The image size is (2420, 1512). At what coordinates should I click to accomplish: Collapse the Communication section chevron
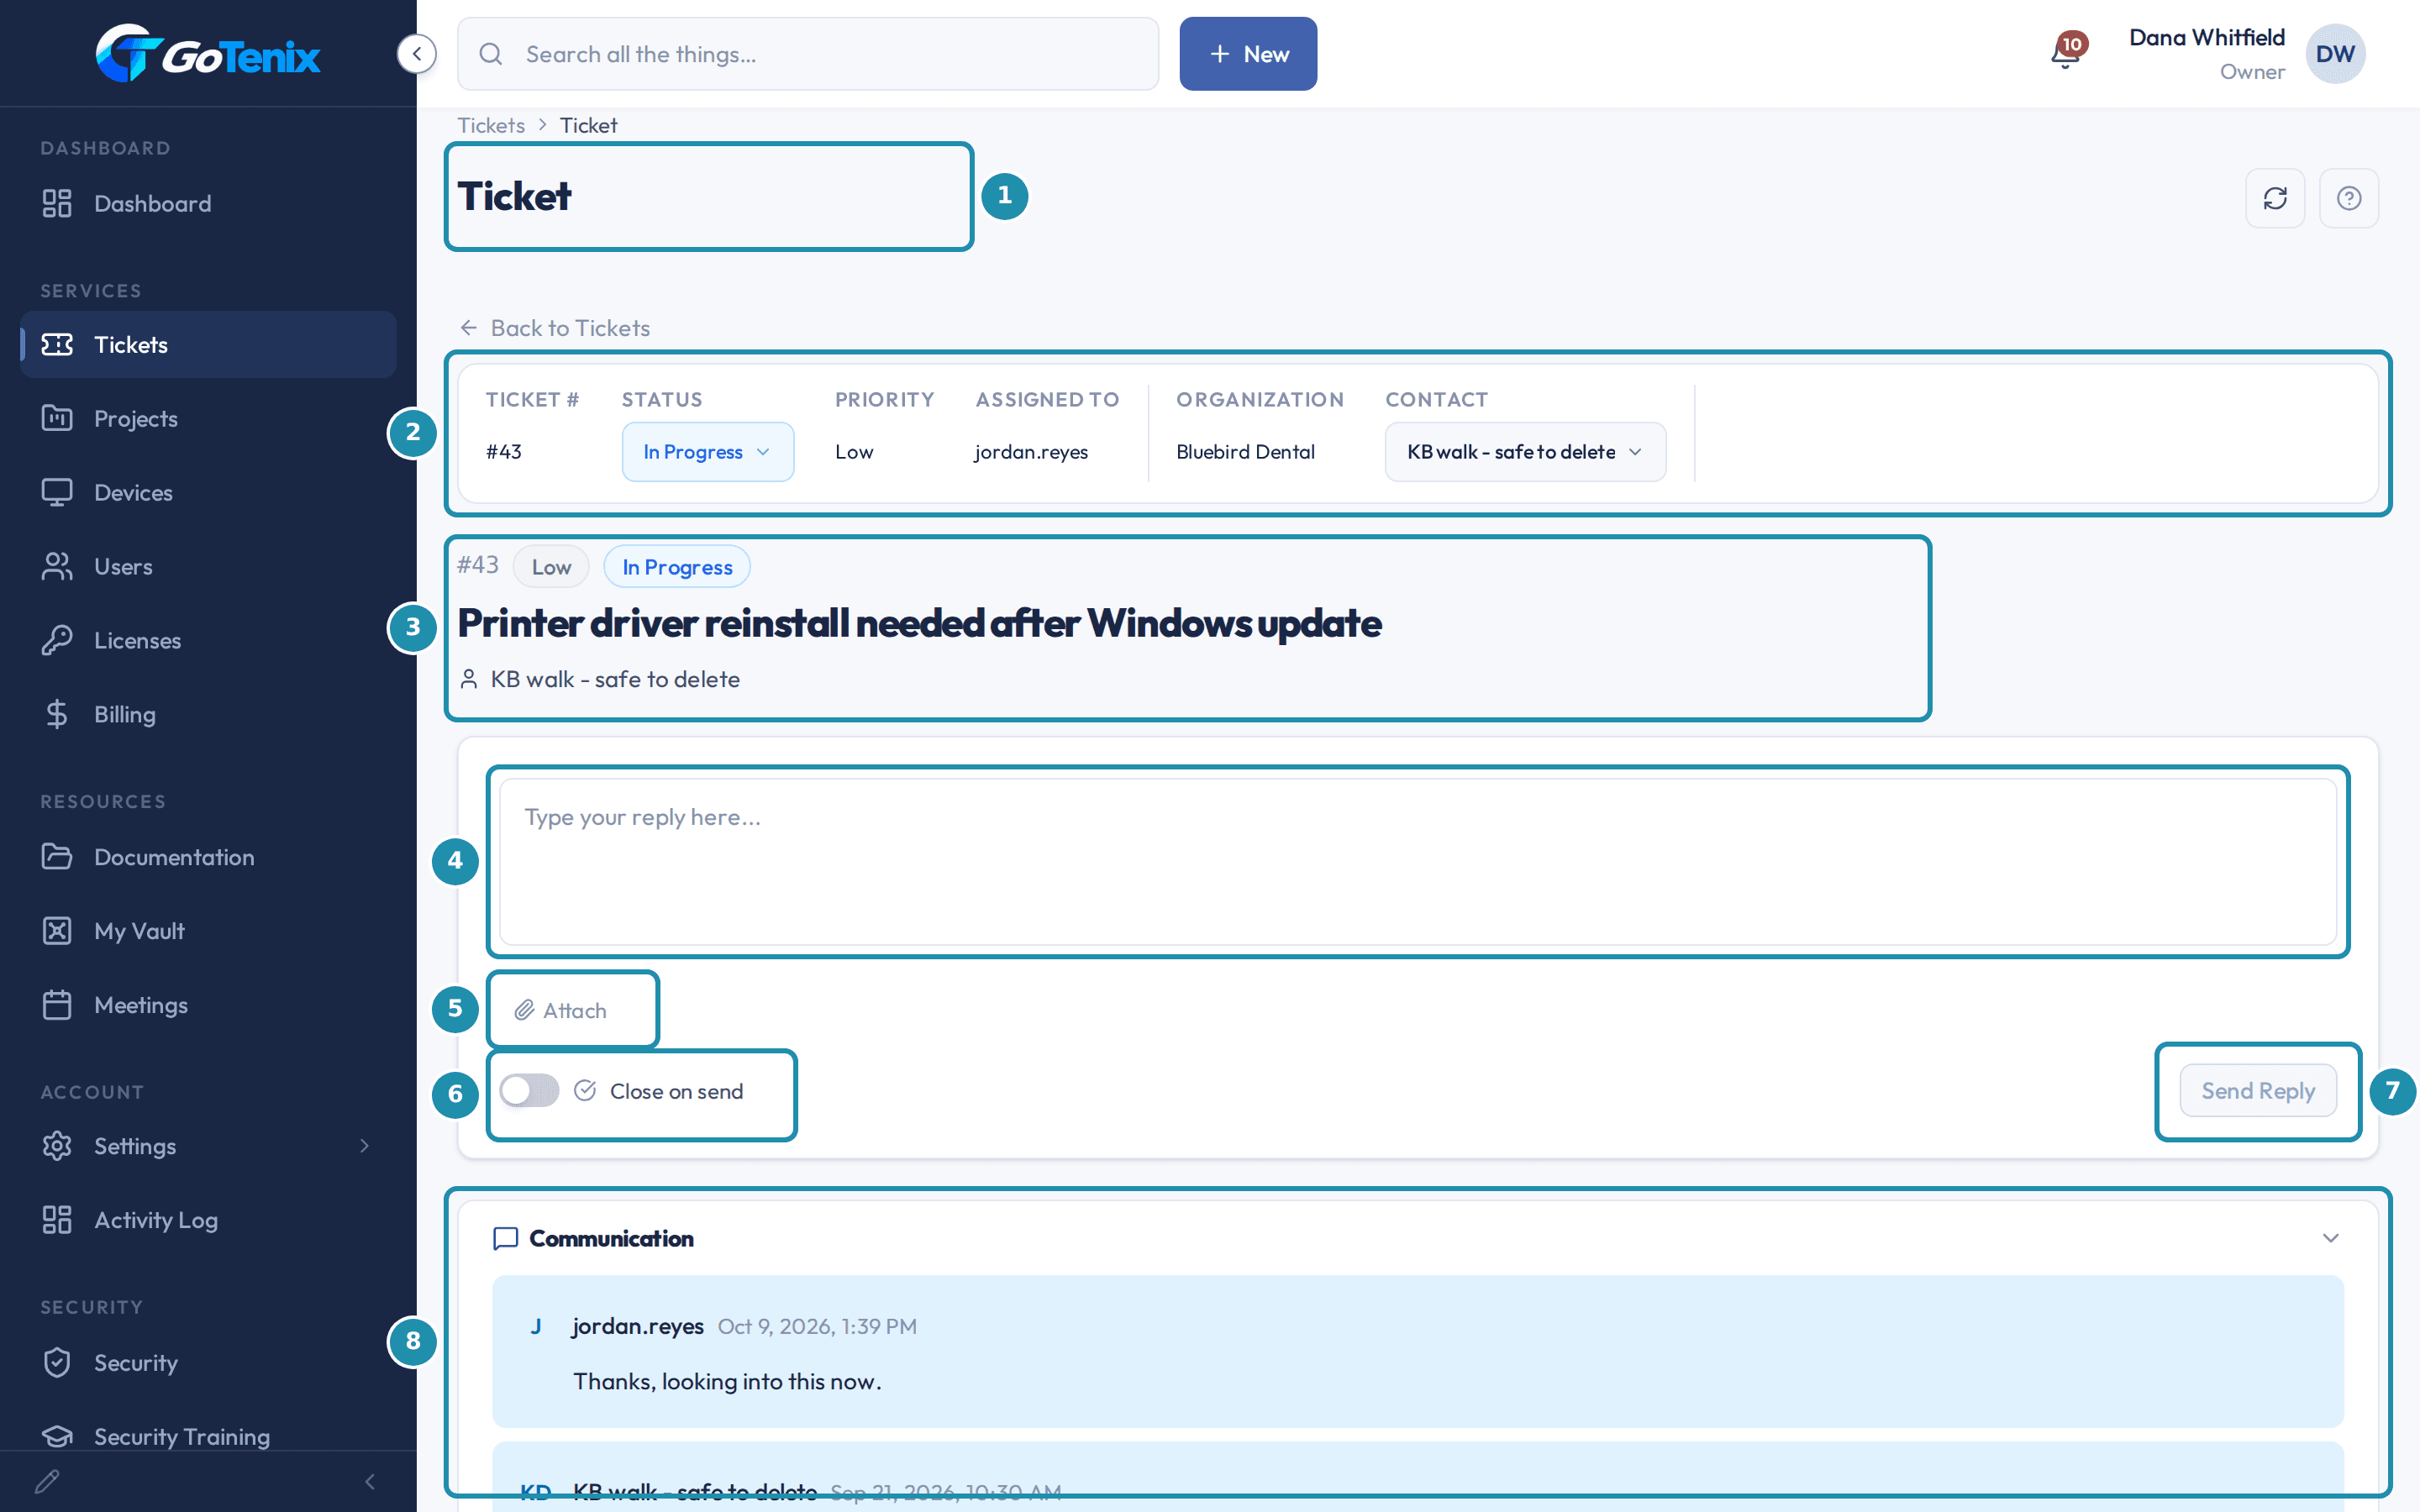[2330, 1238]
